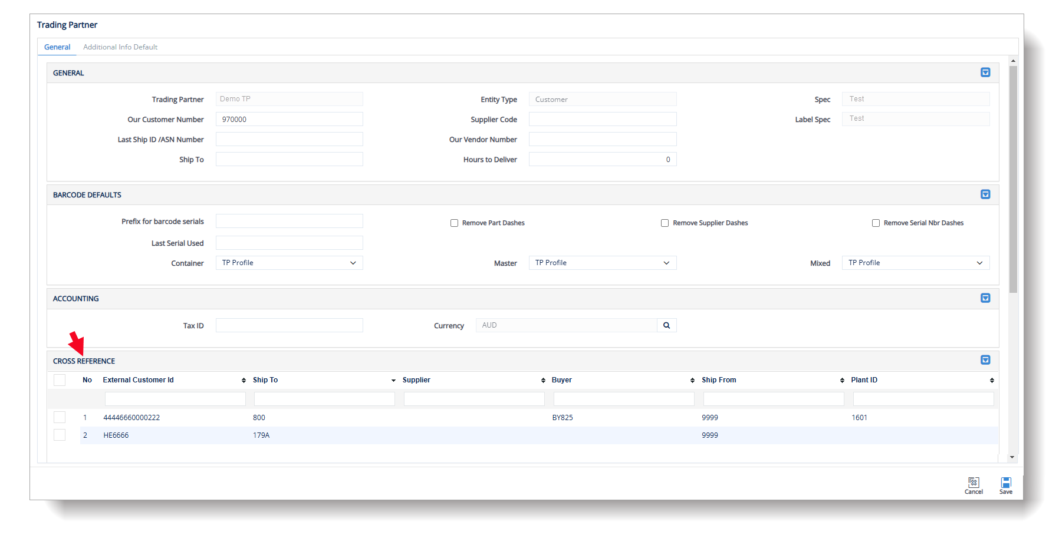
Task: Click the Ship To column filter box
Action: point(324,399)
